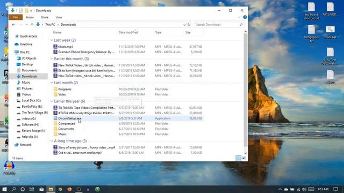Sort by the Name column header
Screen dimensions: 344x193
[57, 32]
